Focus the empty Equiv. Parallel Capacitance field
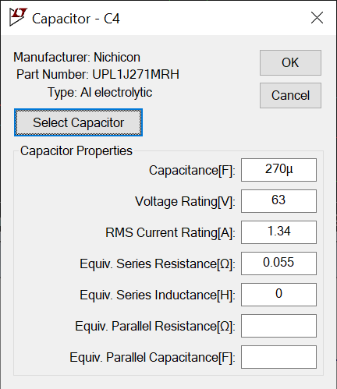The width and height of the screenshot is (337, 389). (278, 357)
